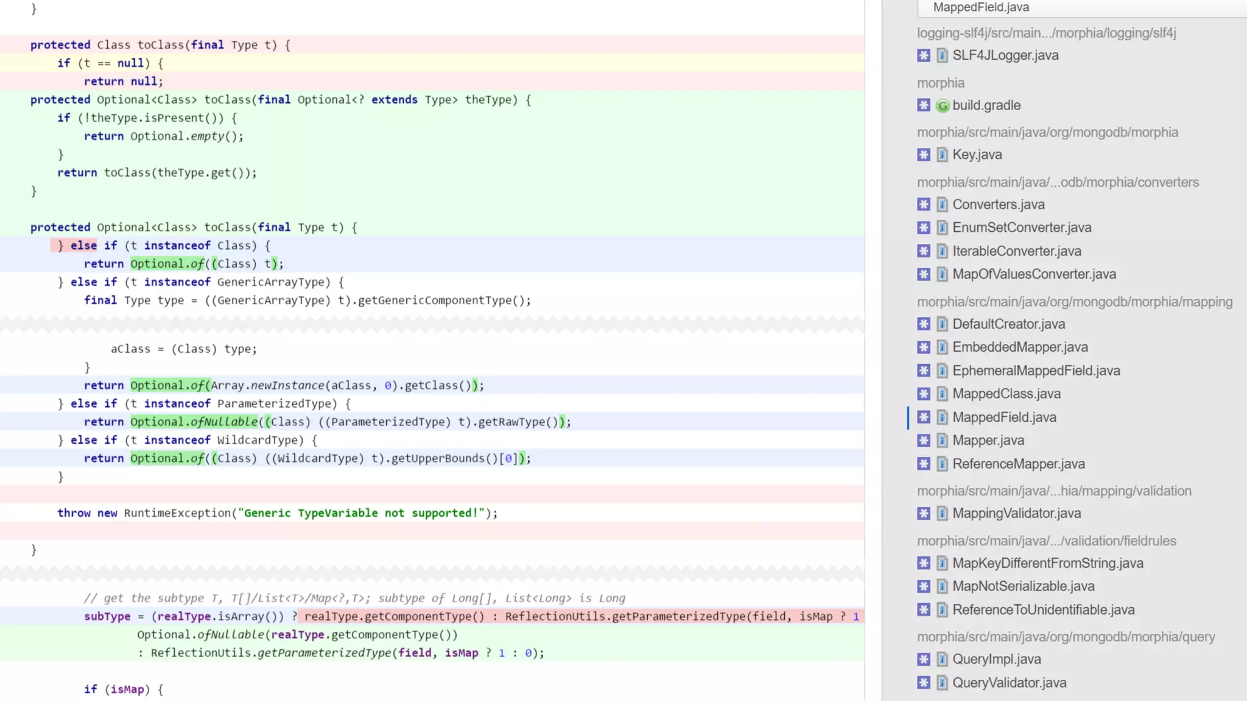Click the Java file icon next to DefaultCreator.java

(x=942, y=324)
